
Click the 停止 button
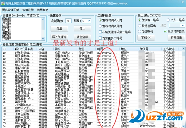pos(82,28)
